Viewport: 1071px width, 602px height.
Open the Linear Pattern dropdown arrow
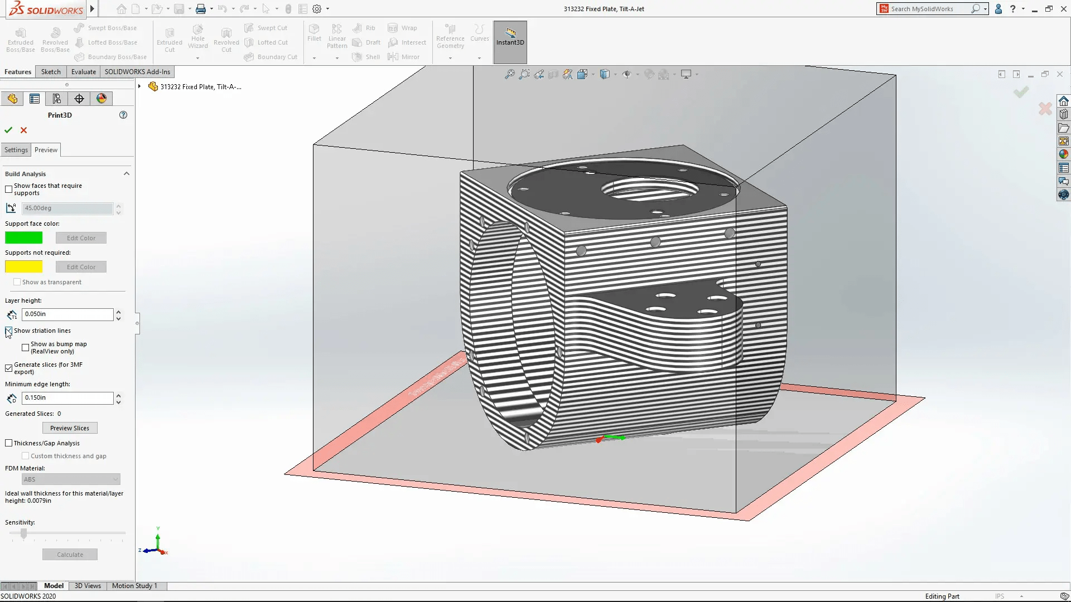(337, 58)
